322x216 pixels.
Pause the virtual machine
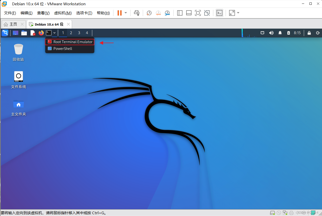(119, 13)
